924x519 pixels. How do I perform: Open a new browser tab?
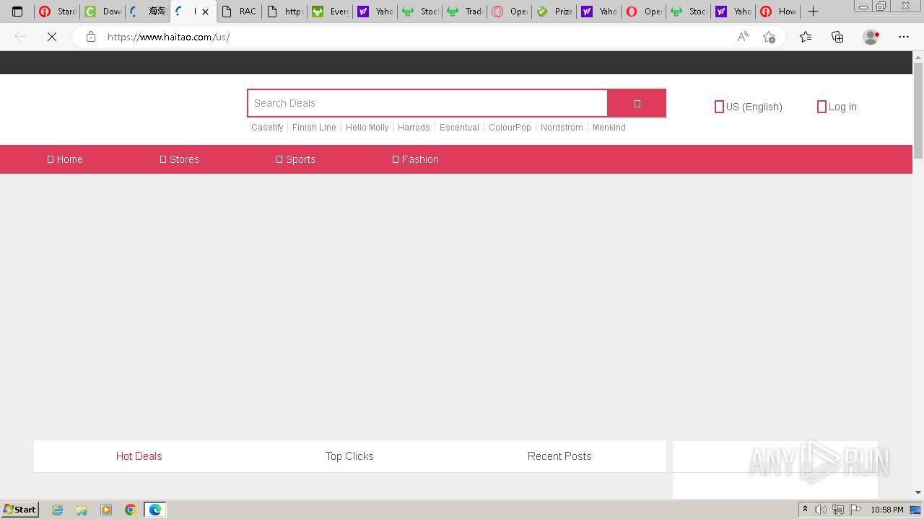813,12
